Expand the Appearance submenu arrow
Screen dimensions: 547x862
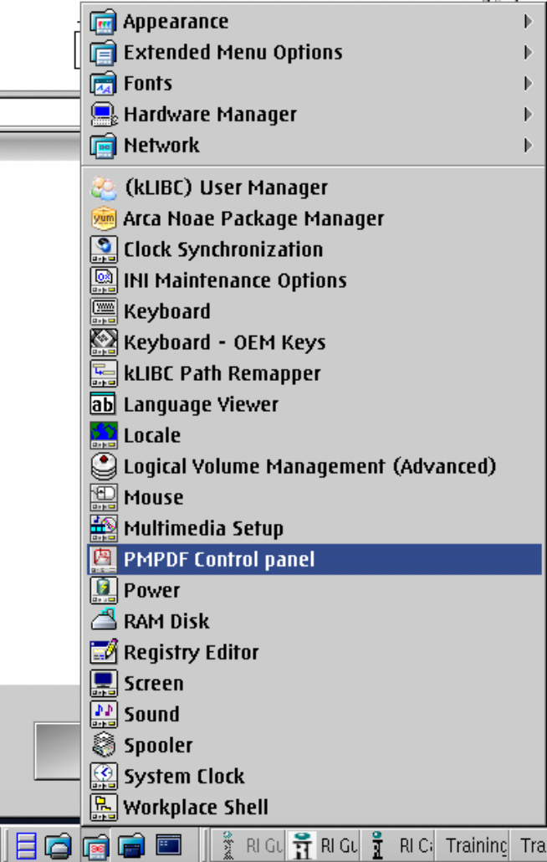tap(528, 22)
